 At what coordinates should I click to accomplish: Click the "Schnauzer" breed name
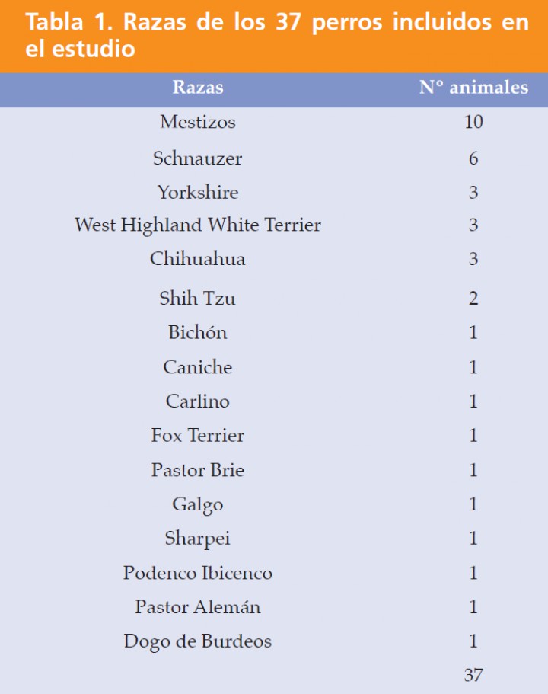tap(198, 158)
